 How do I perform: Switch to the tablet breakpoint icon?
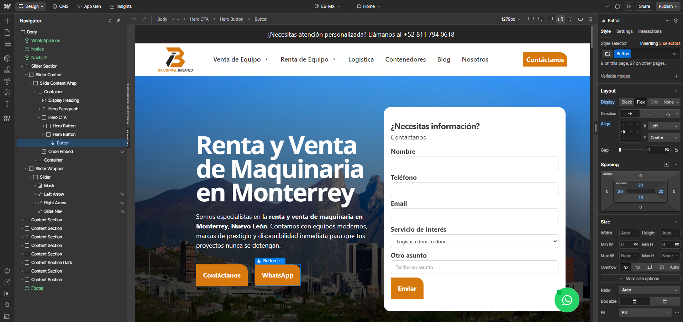click(571, 19)
